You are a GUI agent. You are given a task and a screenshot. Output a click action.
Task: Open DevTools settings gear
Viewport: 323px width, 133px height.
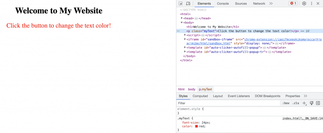pyautogui.click(x=304, y=3)
